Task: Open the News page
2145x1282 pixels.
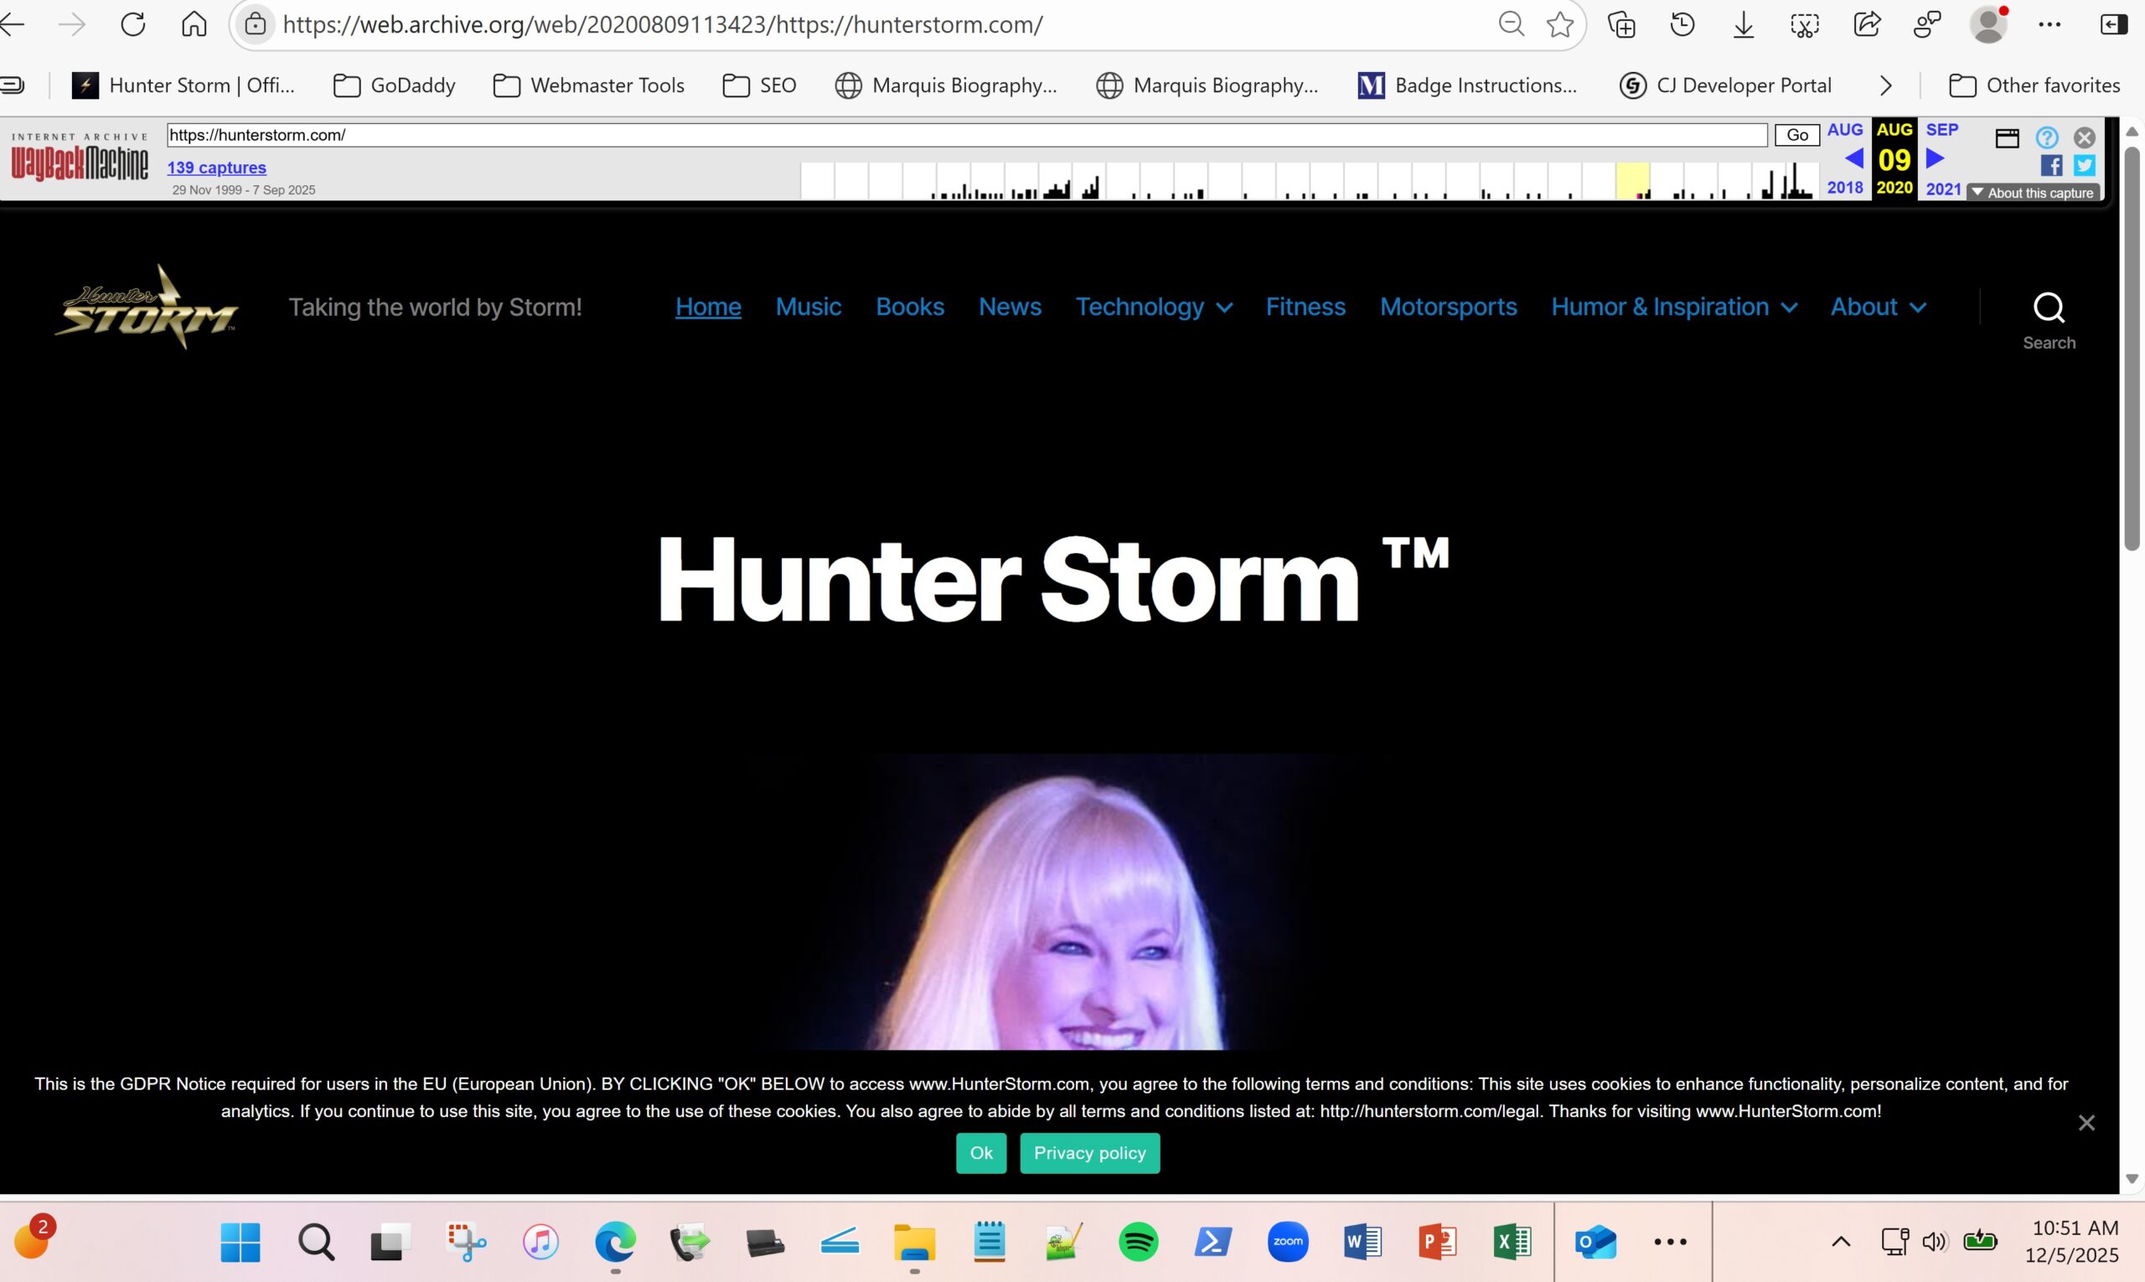Action: 1010,307
